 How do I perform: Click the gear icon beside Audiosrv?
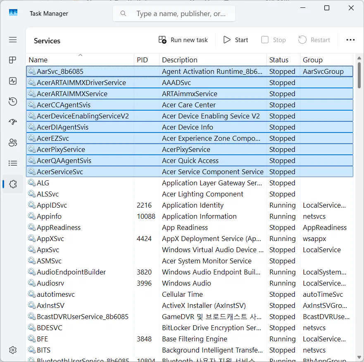point(32,283)
